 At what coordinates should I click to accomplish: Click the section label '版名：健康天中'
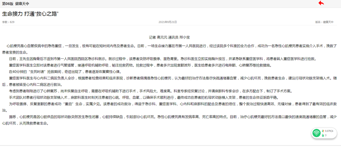pyautogui.click(x=324, y=22)
